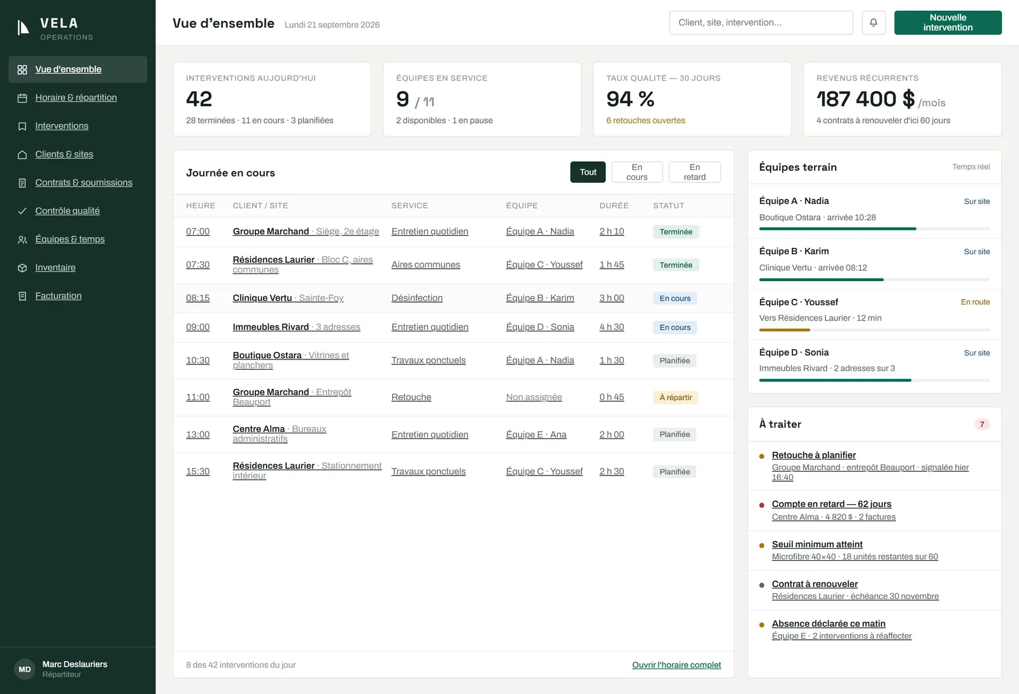Click the 4 h 30 duration value
1019x694 pixels.
[x=611, y=327]
